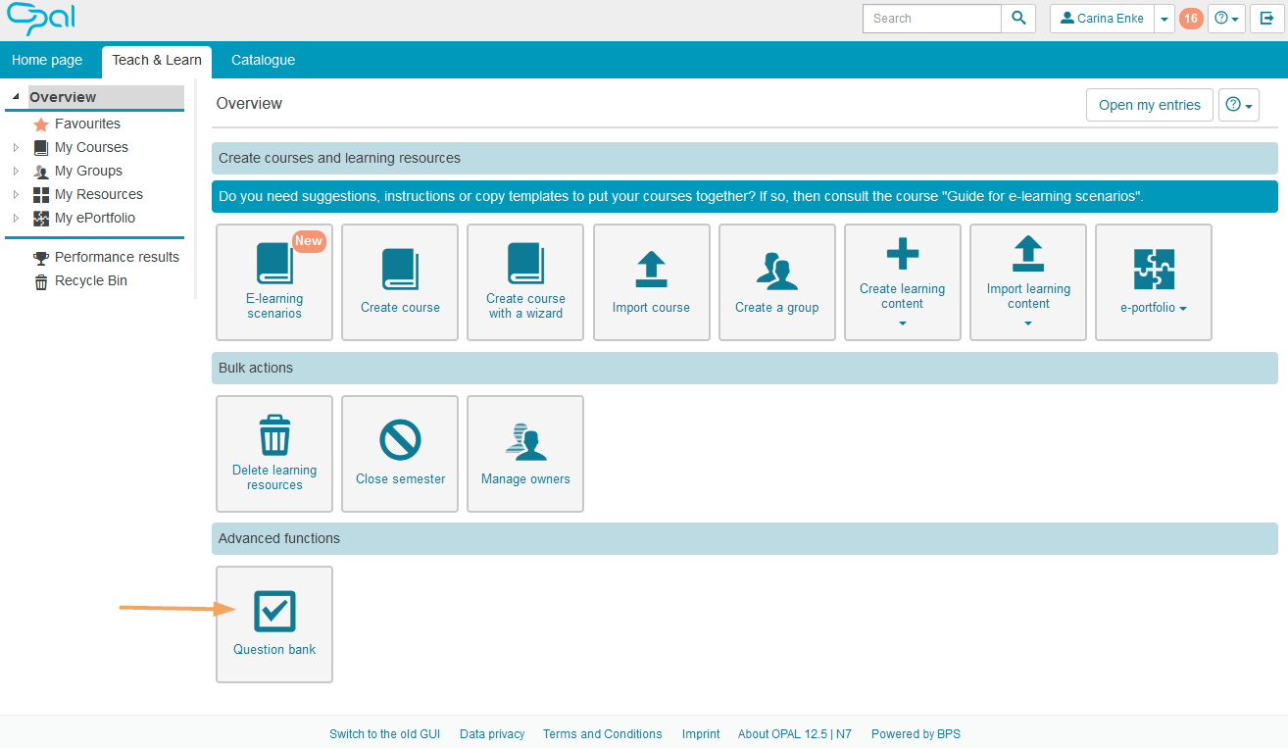Expand the My Groups tree node
1288x748 pixels.
(x=16, y=172)
